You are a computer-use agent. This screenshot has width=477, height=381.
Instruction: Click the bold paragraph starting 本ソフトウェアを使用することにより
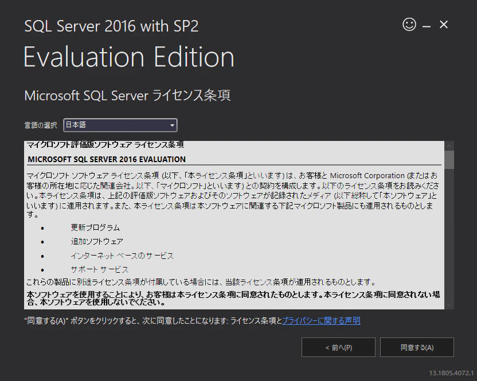point(233,298)
